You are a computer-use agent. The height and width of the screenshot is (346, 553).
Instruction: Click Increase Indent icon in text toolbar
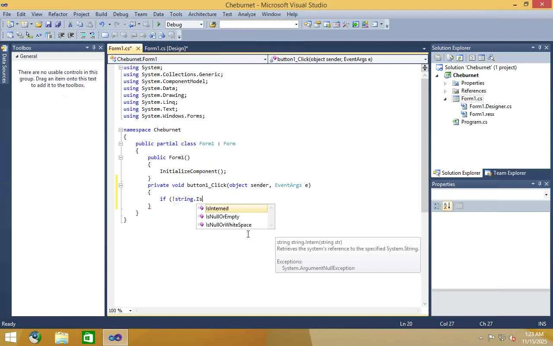pyautogui.click(x=71, y=35)
